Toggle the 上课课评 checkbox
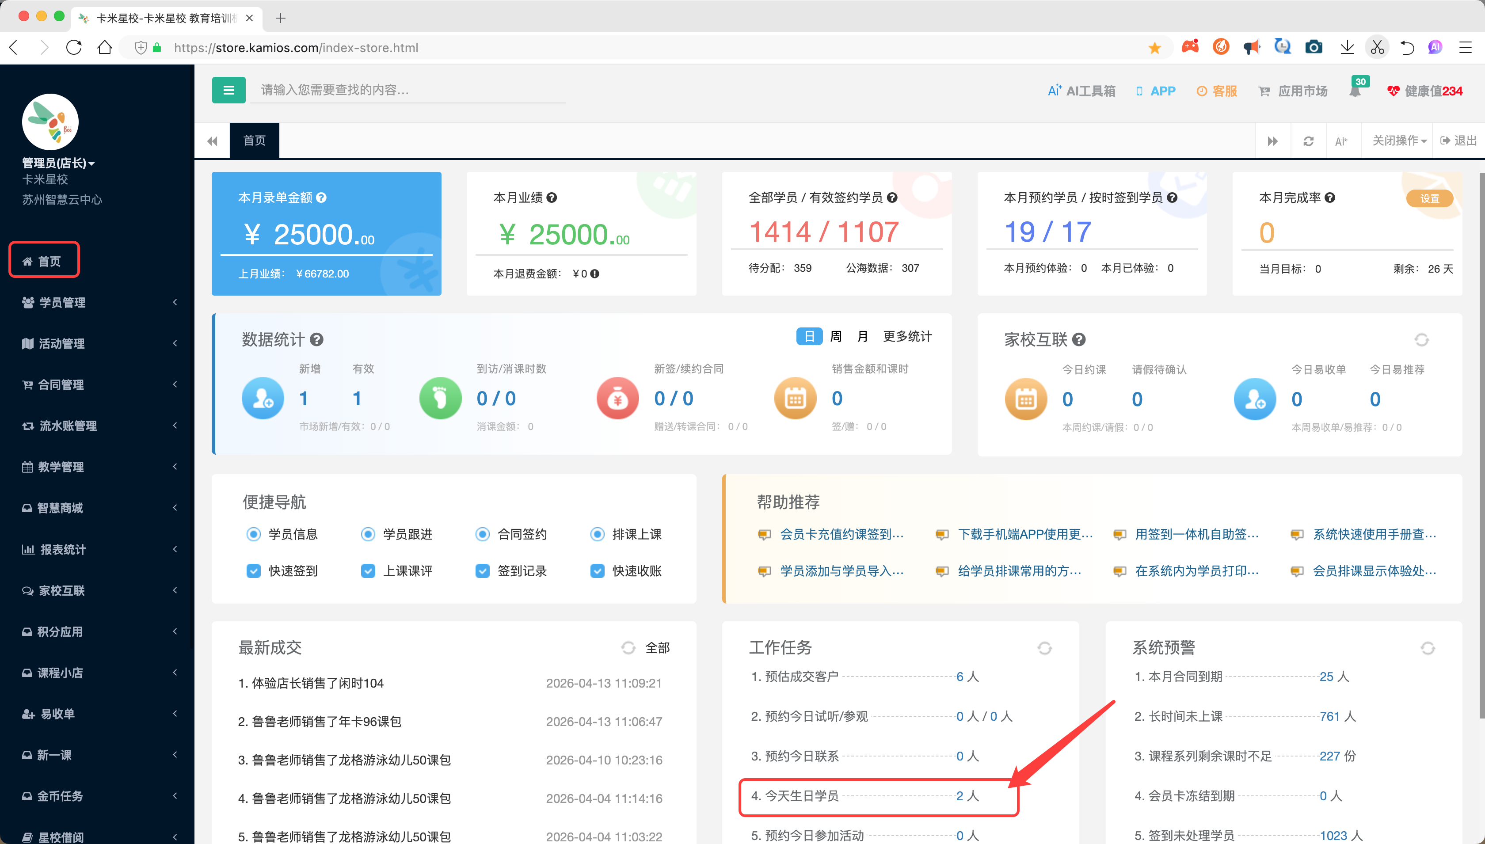The width and height of the screenshot is (1485, 844). [x=368, y=571]
